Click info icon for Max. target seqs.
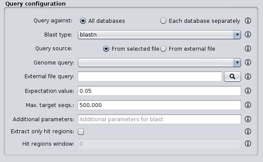The height and width of the screenshot is (162, 263). (x=248, y=105)
